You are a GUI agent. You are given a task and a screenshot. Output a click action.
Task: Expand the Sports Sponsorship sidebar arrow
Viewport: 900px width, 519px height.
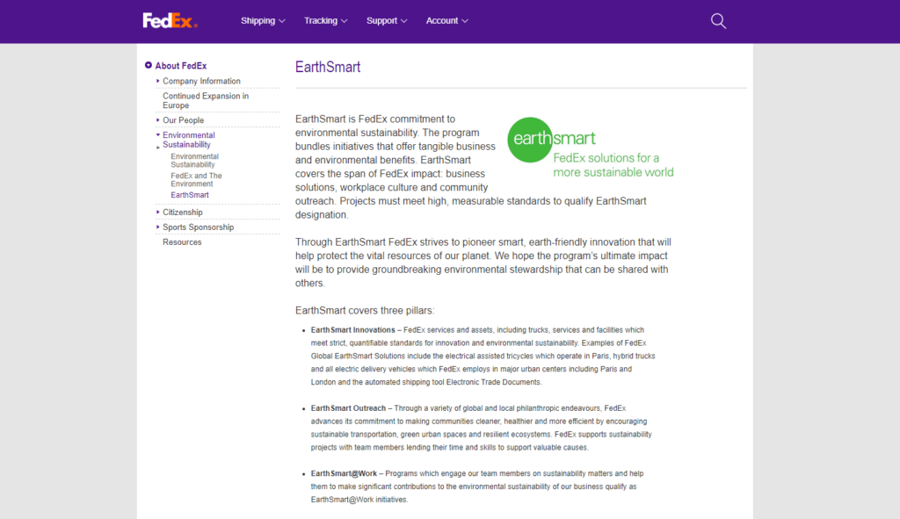pyautogui.click(x=158, y=227)
